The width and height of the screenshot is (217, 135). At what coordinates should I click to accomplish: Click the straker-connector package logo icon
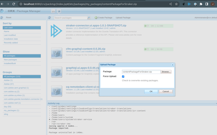(56, 31)
